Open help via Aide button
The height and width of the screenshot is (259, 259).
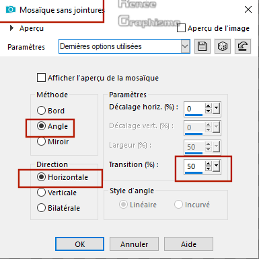tap(188, 244)
